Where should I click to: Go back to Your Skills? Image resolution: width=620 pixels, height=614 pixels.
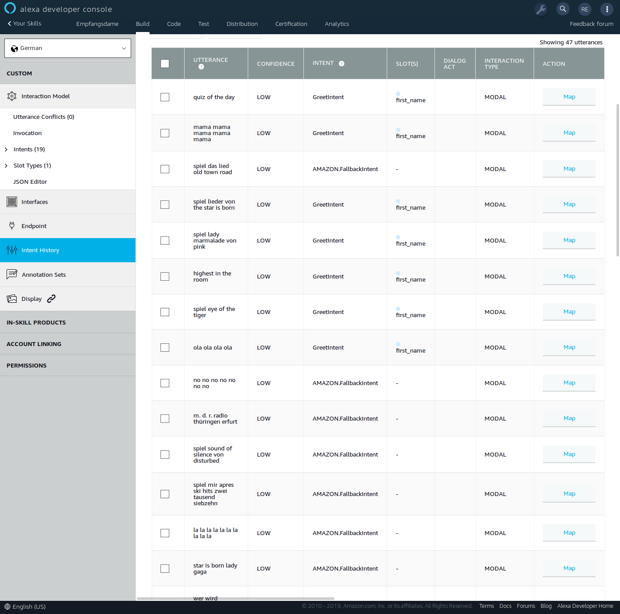25,24
